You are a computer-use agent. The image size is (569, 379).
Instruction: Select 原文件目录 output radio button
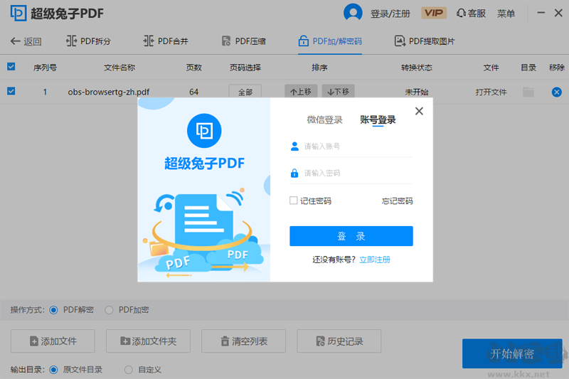tap(54, 370)
